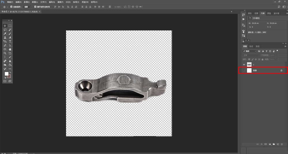Open the layer opacity dropdown
Screen dimensions: 288x154
(x=273, y=55)
